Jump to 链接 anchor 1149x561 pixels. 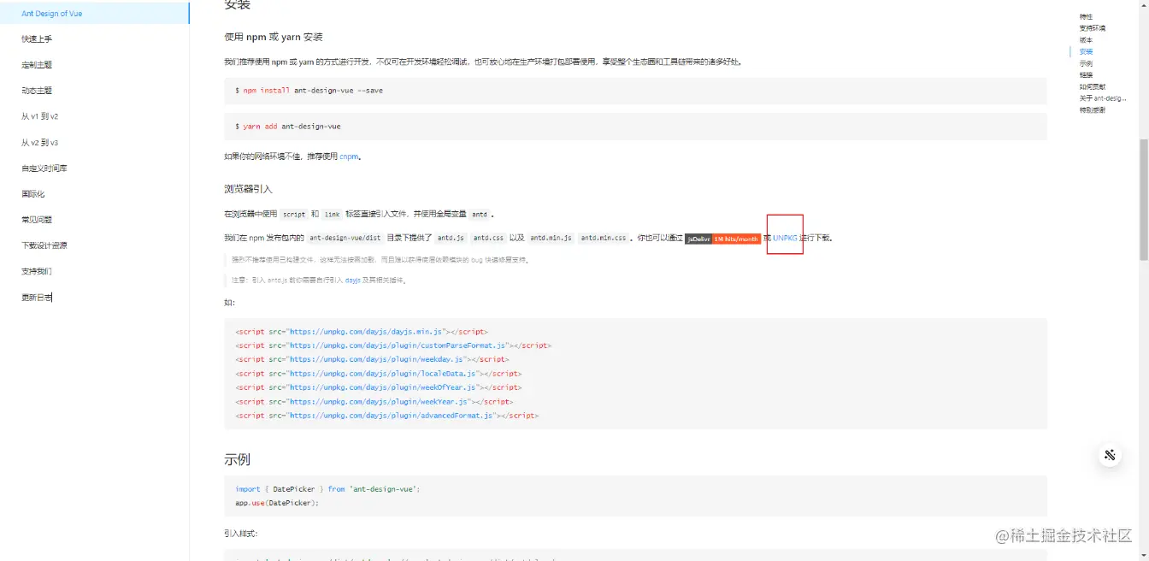(1086, 74)
